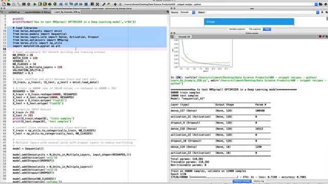Image resolution: width=328 pixels, height=184 pixels.
Task: Switch to the untitled1.py editor tab
Action: (14, 12)
